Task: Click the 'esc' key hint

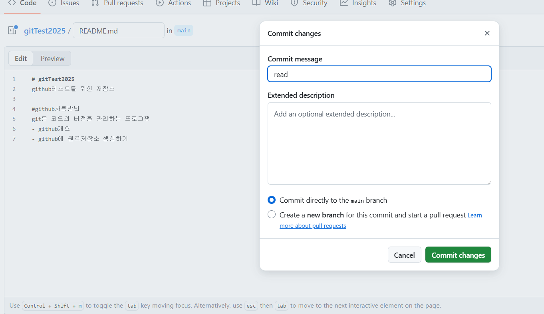Action: [x=250, y=306]
